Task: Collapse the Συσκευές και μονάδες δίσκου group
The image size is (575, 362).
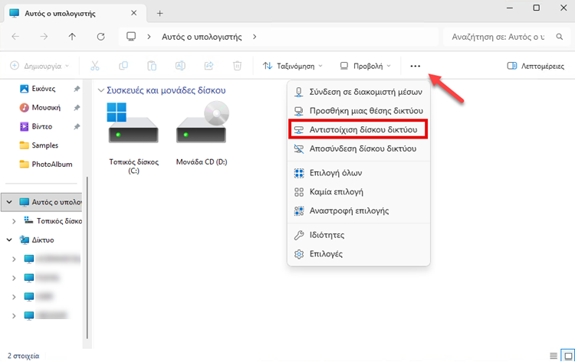Action: point(101,90)
